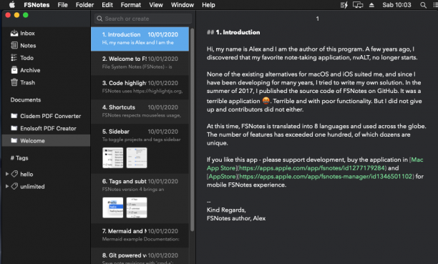The image size is (438, 264).
Task: Click second thumbnail under 6. Tags note
Action: 137,207
